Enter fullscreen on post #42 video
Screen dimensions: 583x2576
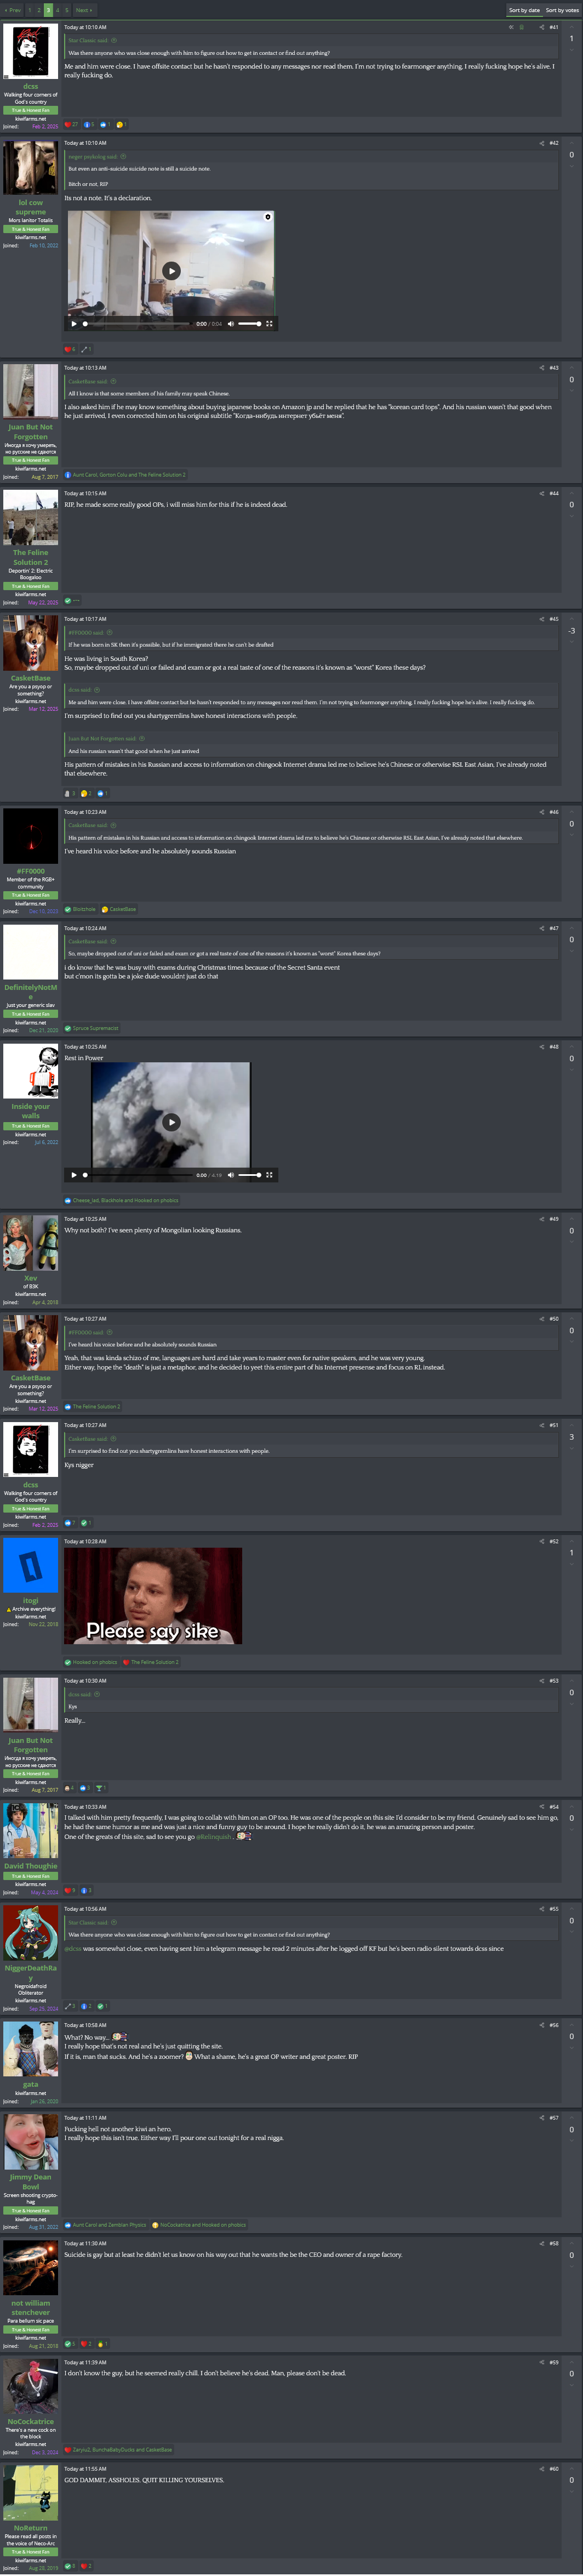click(x=268, y=323)
